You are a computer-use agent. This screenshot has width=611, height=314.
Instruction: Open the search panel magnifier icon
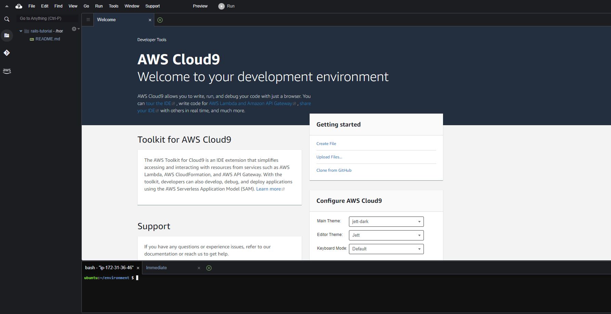point(6,19)
